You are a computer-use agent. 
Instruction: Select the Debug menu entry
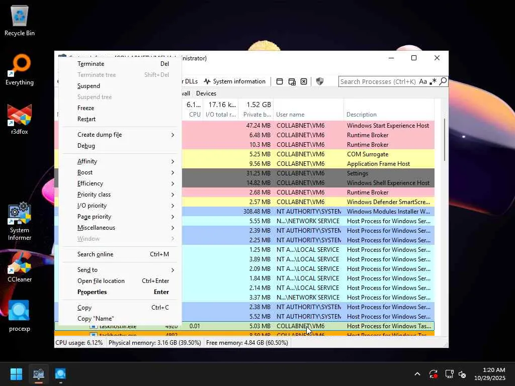tap(120, 146)
